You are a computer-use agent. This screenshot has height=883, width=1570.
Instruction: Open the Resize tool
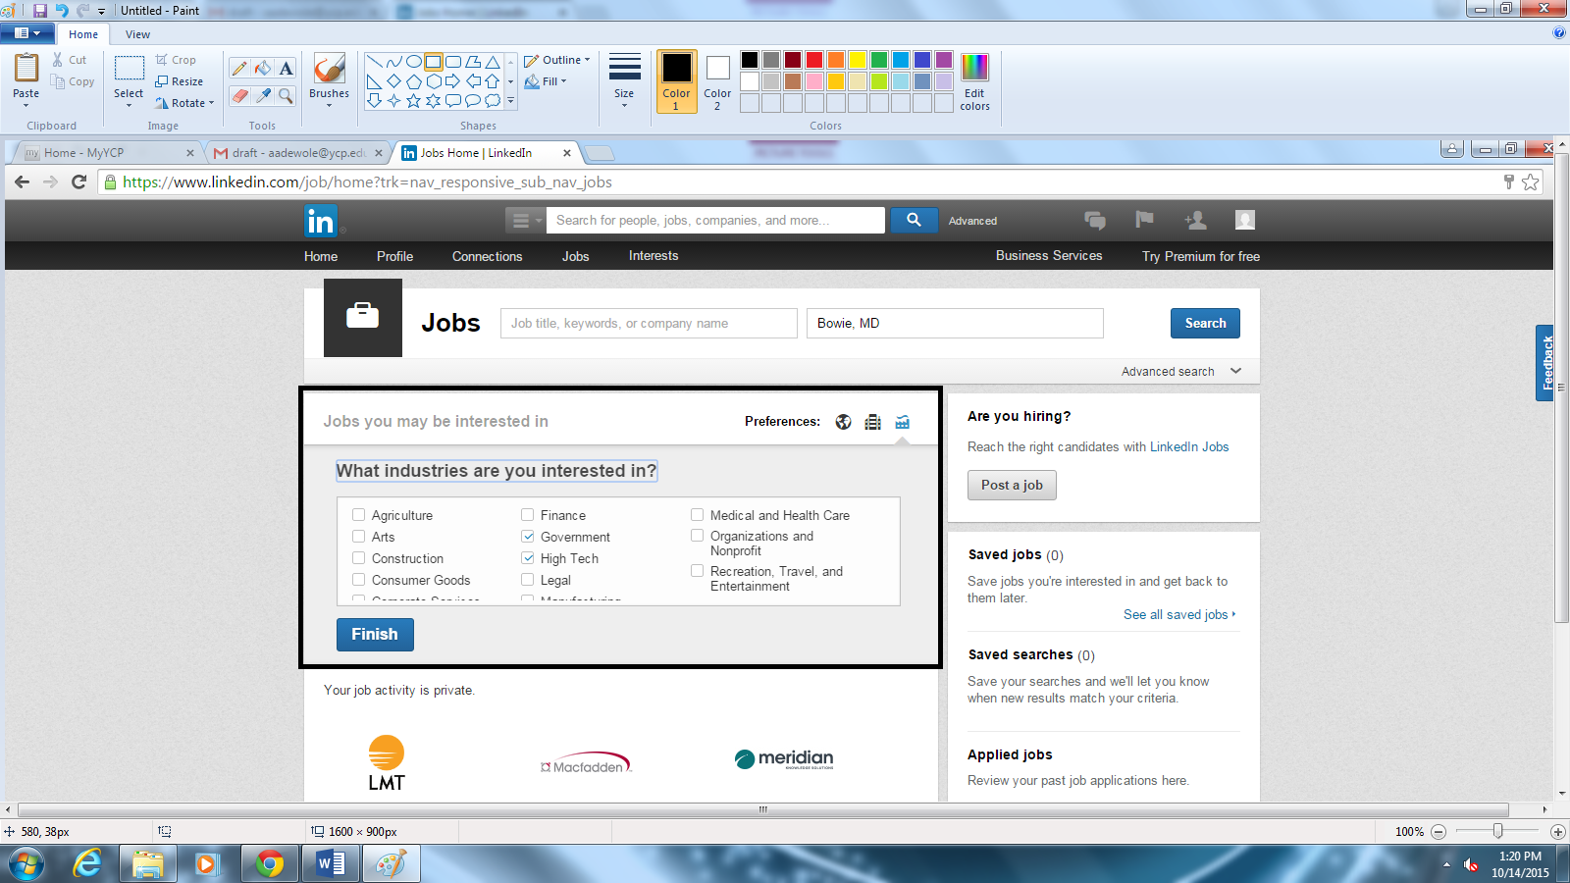point(180,81)
